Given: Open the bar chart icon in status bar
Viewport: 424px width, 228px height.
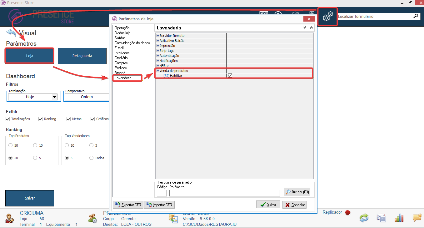Looking at the screenshot, I should (x=399, y=218).
